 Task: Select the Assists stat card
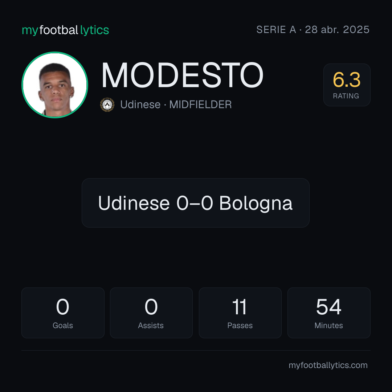click(x=151, y=313)
